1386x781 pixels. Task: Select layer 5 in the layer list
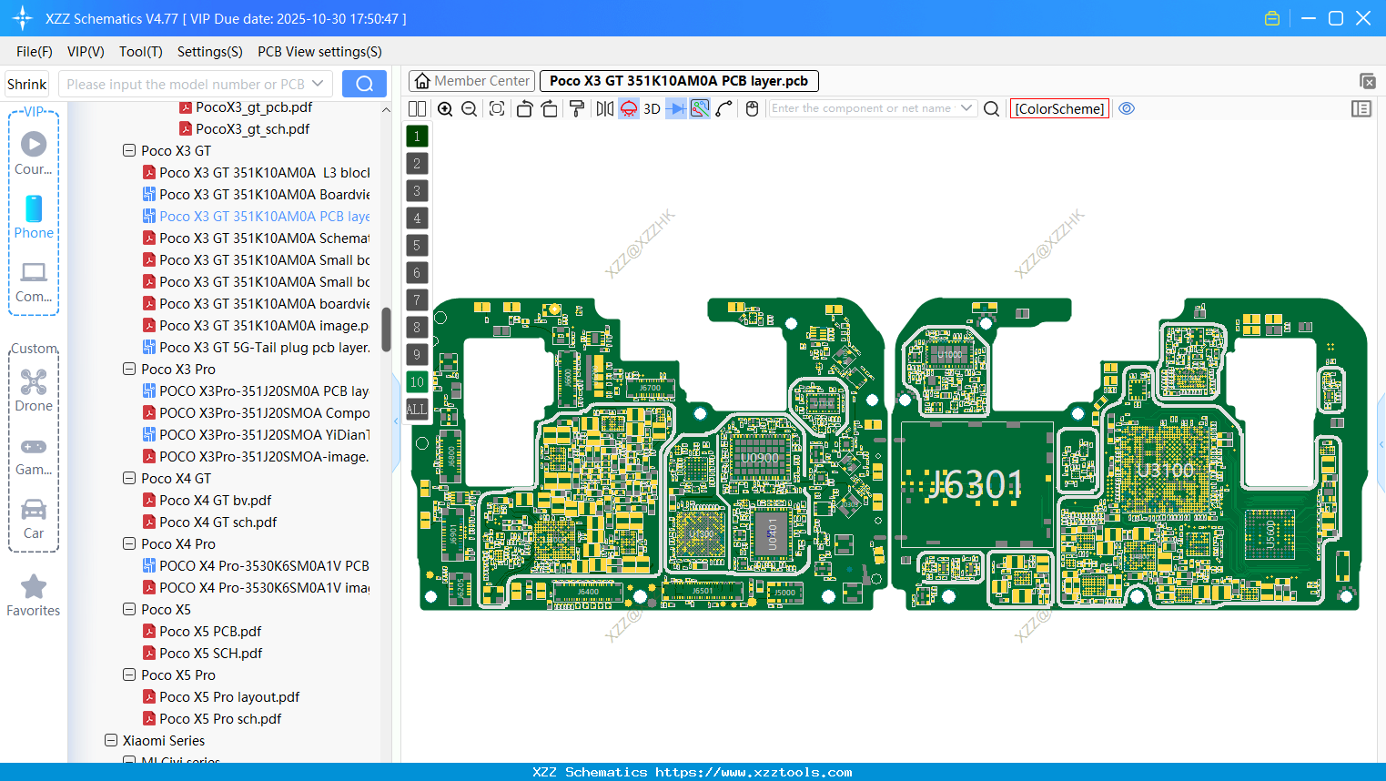pyautogui.click(x=417, y=245)
